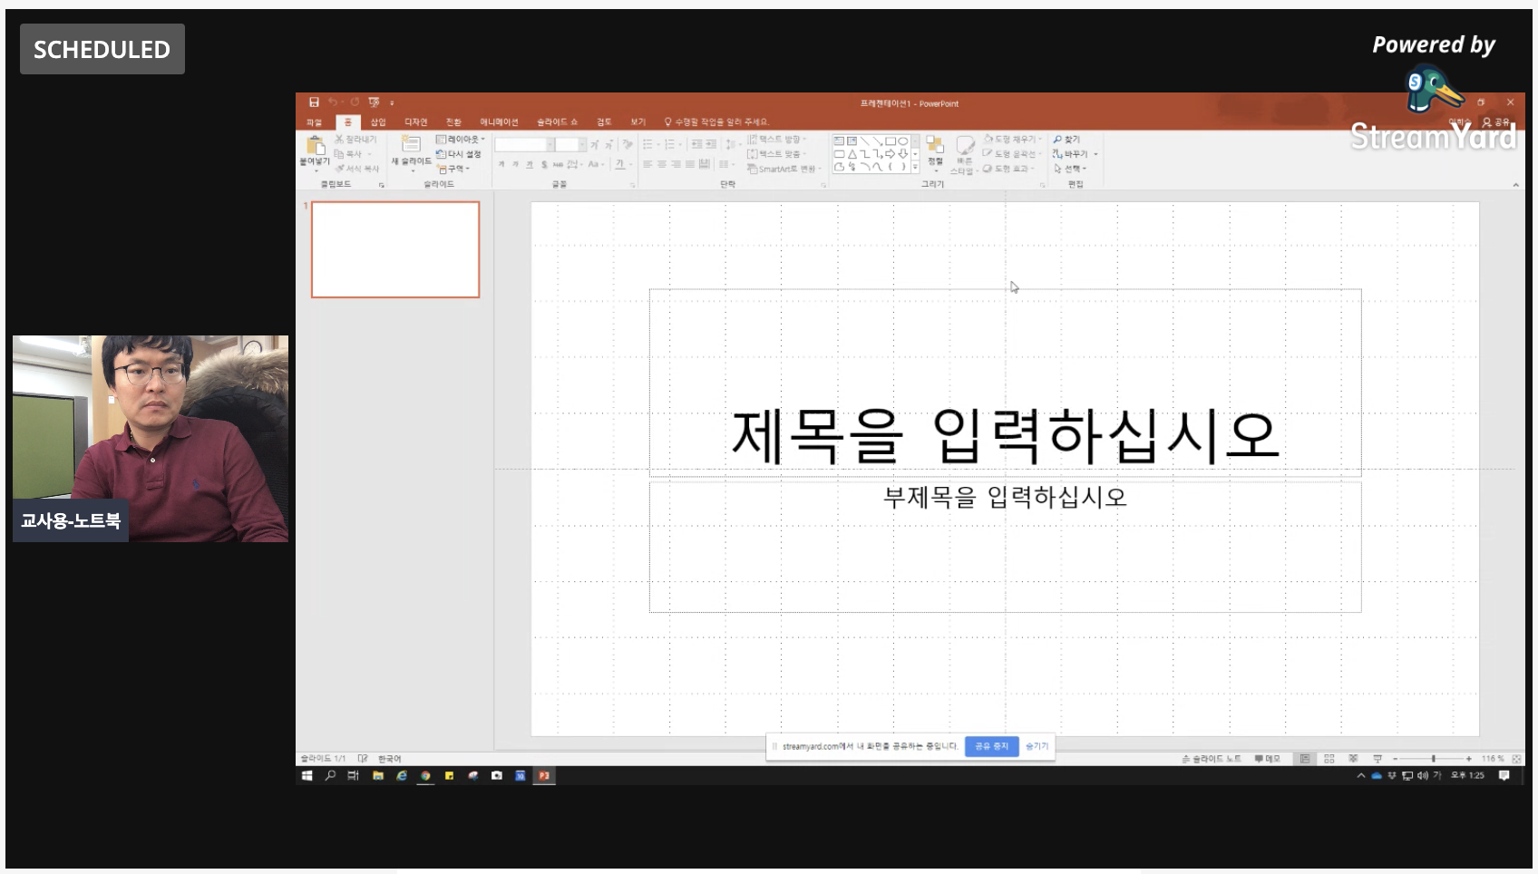Click the increase font size icon
Image resolution: width=1538 pixels, height=874 pixels.
[594, 145]
